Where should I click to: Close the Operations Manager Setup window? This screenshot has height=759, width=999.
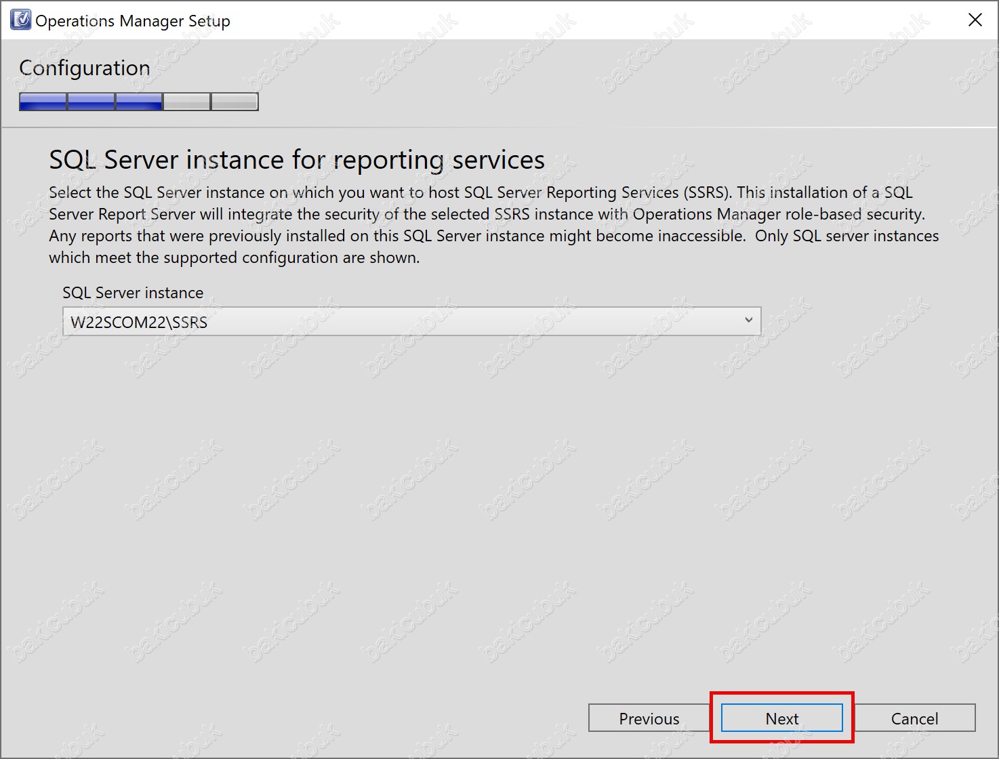coord(975,20)
